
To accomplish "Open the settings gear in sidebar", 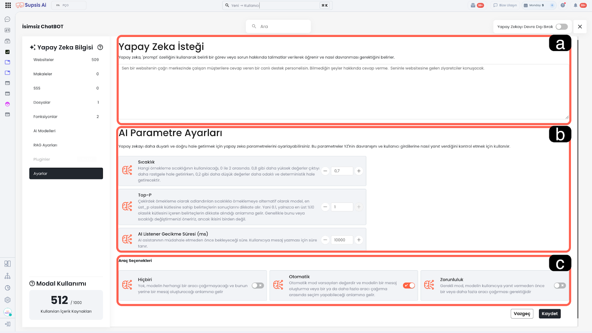I will [x=7, y=300].
